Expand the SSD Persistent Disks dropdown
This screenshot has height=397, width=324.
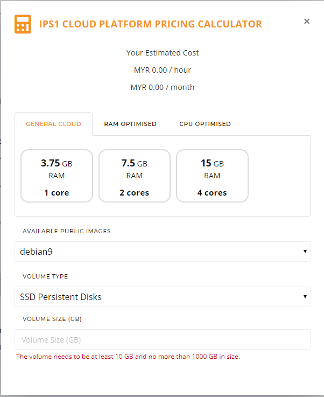(163, 297)
